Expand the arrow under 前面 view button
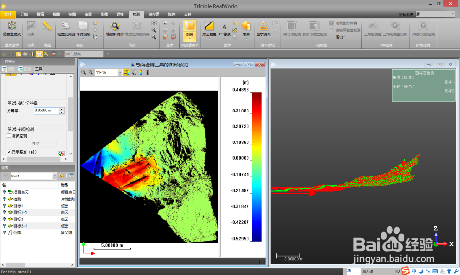Screen dimensions: 460x275 click(190, 39)
